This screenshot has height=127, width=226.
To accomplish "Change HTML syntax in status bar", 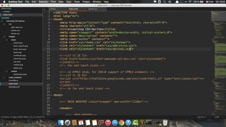I will click(x=217, y=117).
